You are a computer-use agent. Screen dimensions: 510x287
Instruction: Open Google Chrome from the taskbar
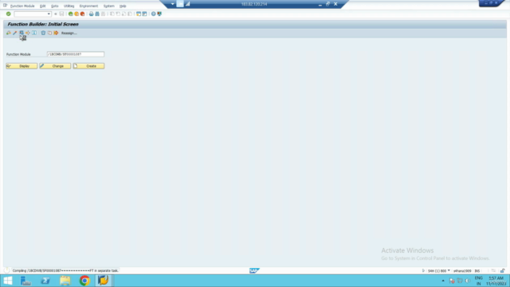coord(84,281)
